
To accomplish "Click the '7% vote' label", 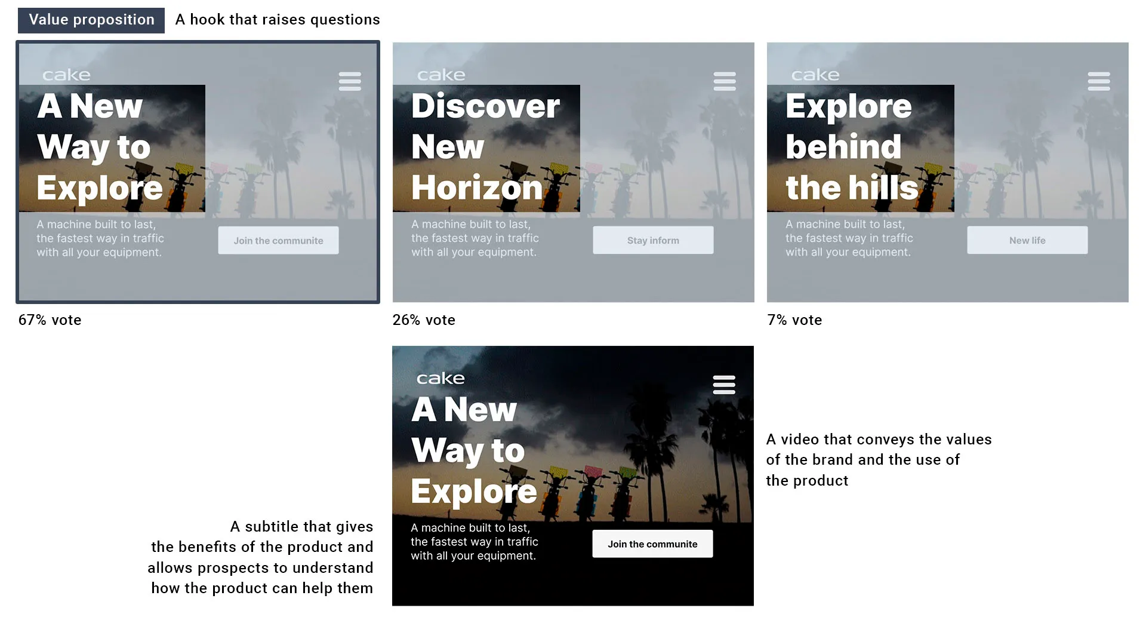I will pos(794,320).
